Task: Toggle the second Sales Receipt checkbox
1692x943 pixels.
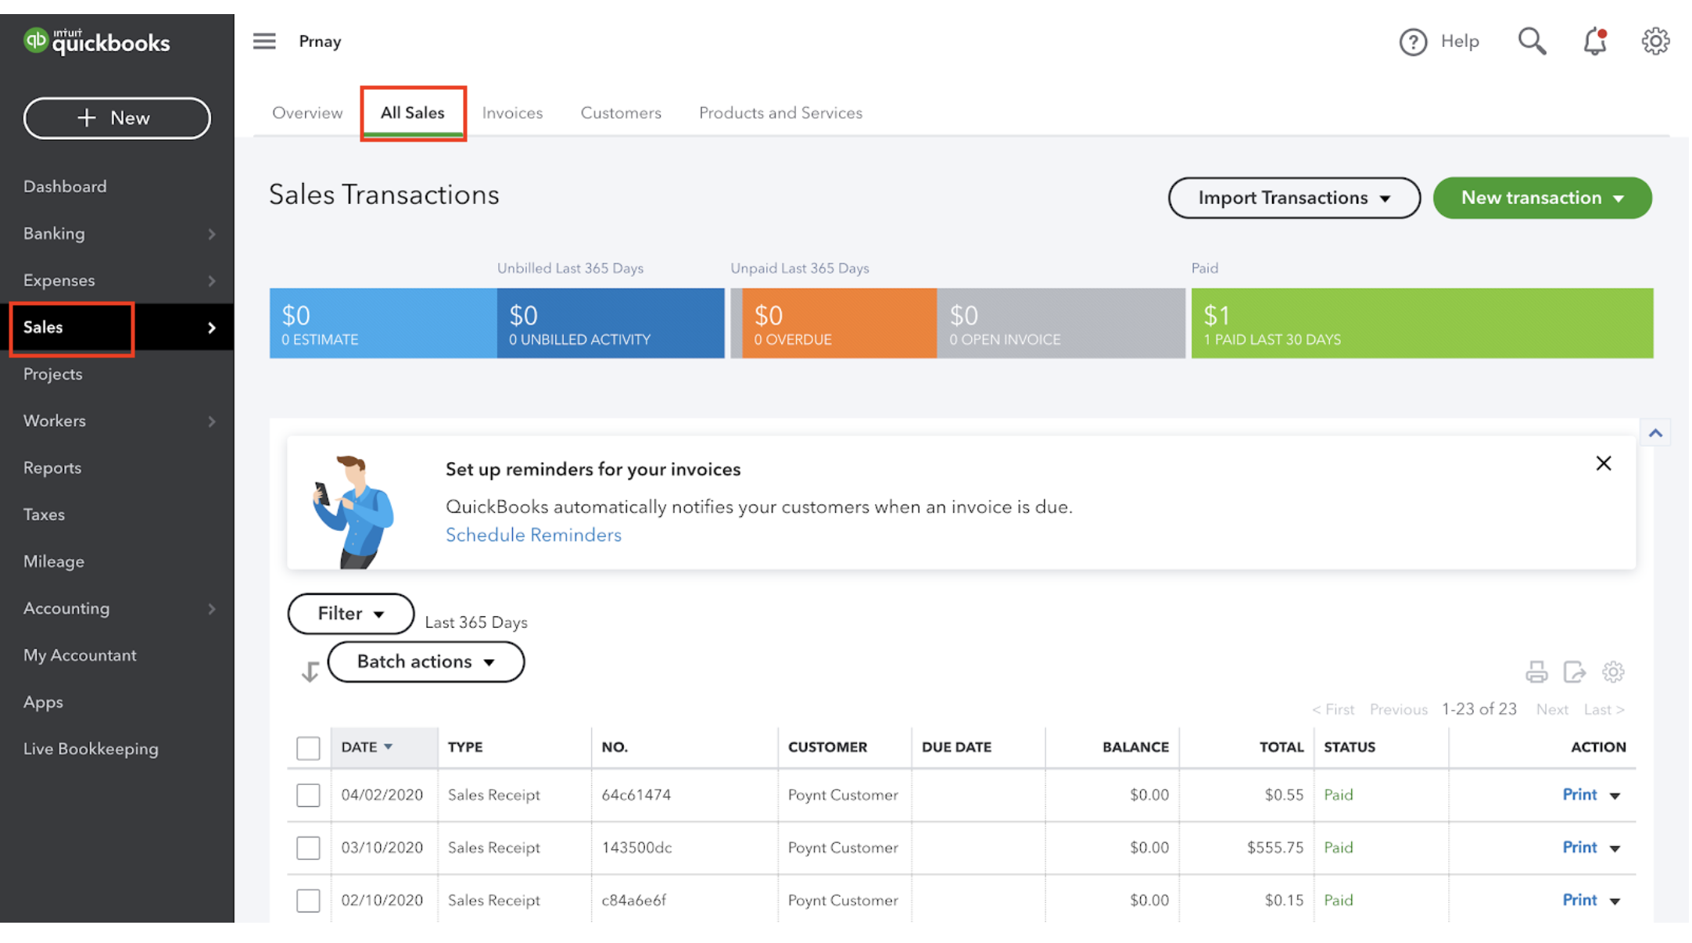Action: click(306, 847)
